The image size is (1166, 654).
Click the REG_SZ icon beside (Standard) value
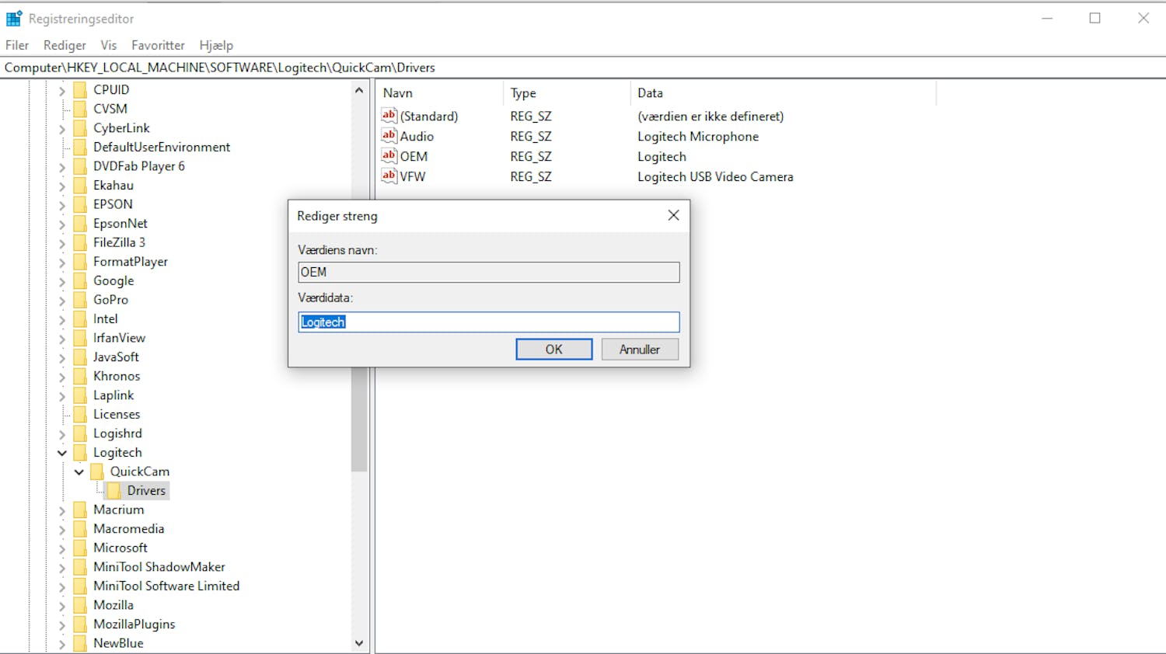coord(389,116)
